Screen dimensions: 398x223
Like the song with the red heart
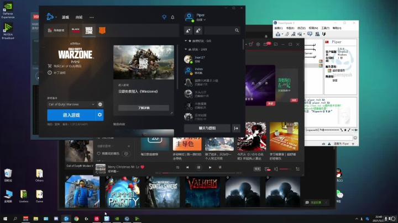[x=143, y=167]
